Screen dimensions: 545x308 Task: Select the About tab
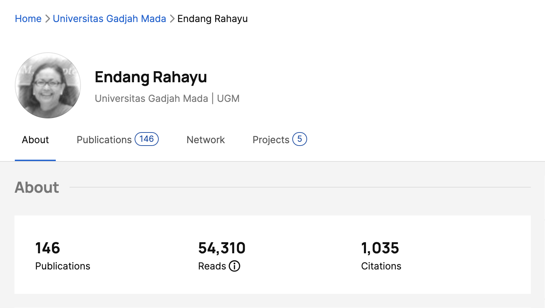coord(35,140)
